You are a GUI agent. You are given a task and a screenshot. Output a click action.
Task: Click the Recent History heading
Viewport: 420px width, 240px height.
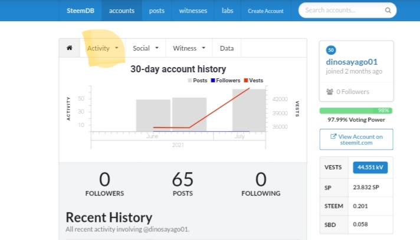[109, 217]
